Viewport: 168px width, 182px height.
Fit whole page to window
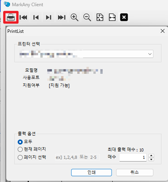pos(100,17)
